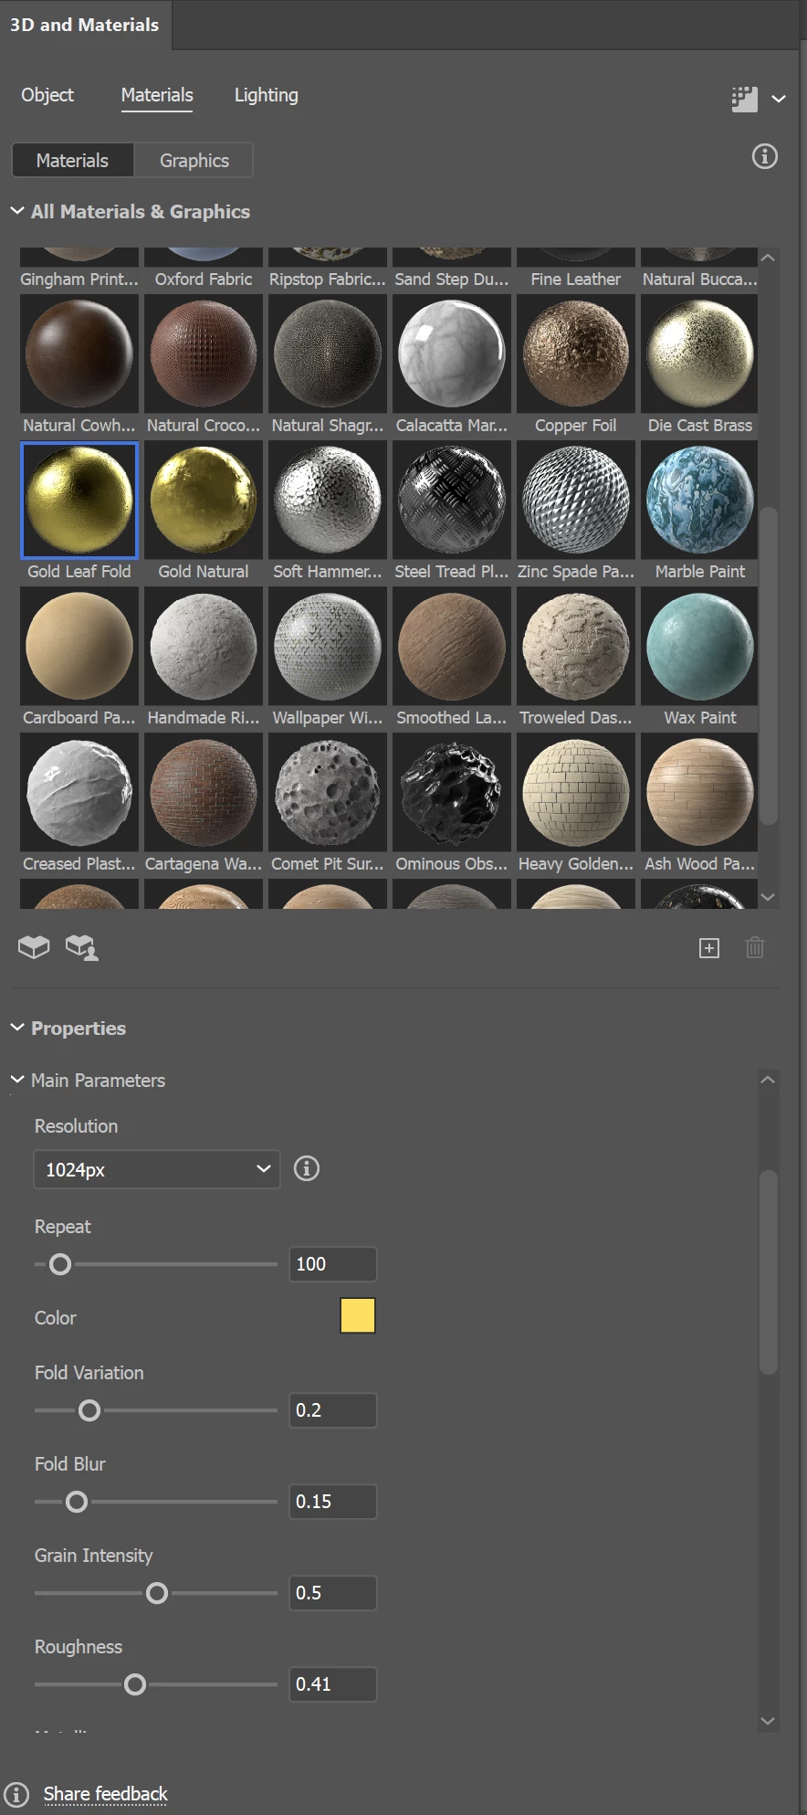This screenshot has height=1815, width=807.
Task: Select the Comet Pit Surface material
Action: pos(328,793)
